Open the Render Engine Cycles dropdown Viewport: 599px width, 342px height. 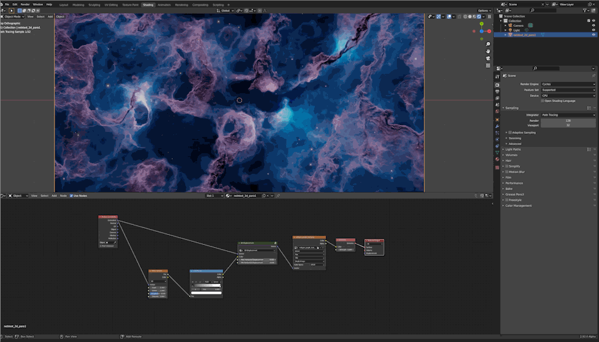[568, 84]
